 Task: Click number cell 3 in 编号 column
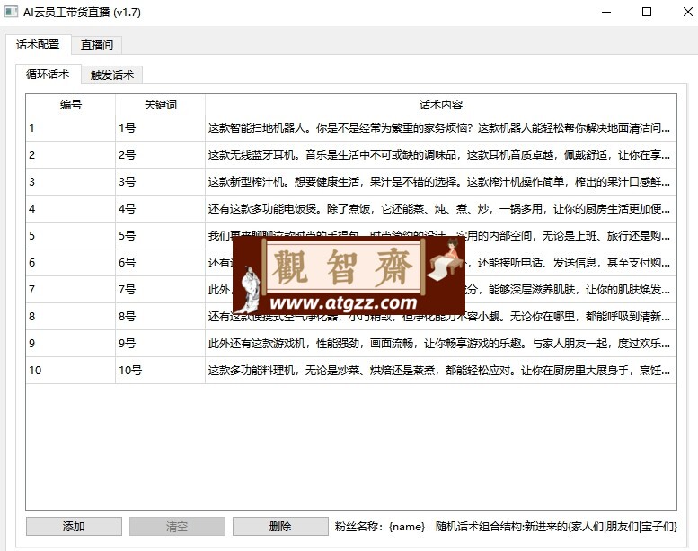click(71, 182)
